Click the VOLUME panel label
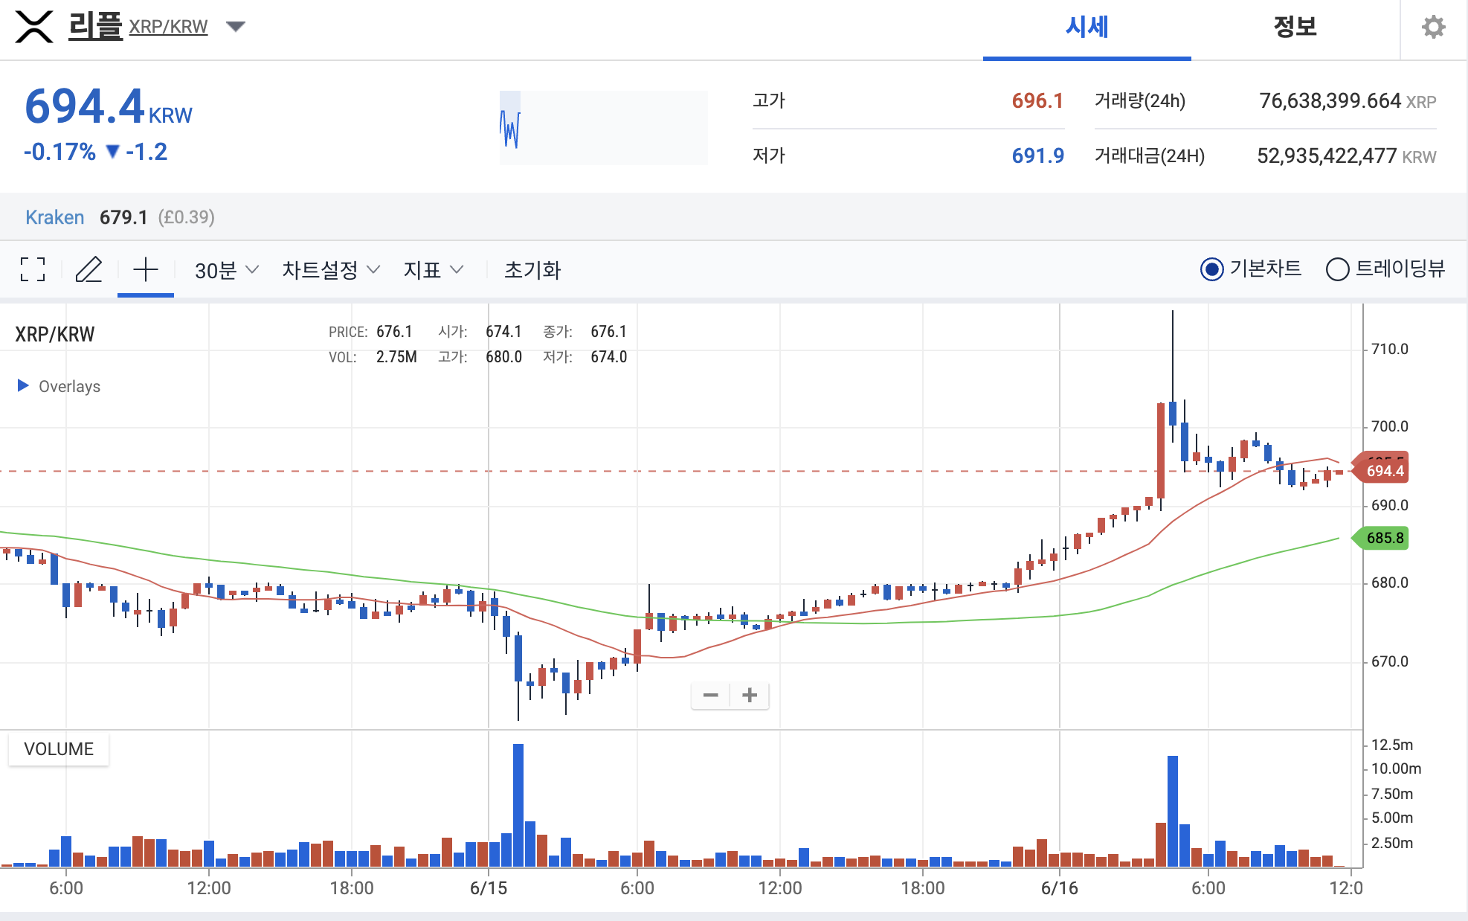This screenshot has width=1468, height=921. (59, 749)
